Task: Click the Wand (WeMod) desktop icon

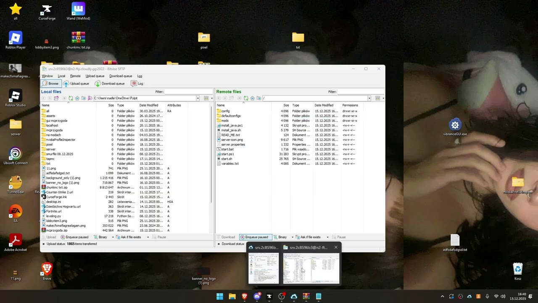Action: coord(78,12)
